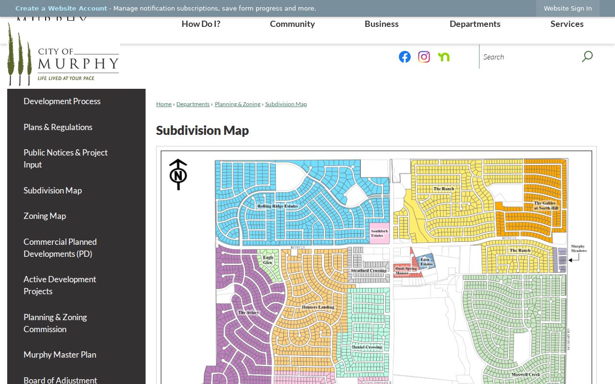Image resolution: width=615 pixels, height=384 pixels.
Task: Open Murphy Master Plan sidebar item
Action: 76,355
